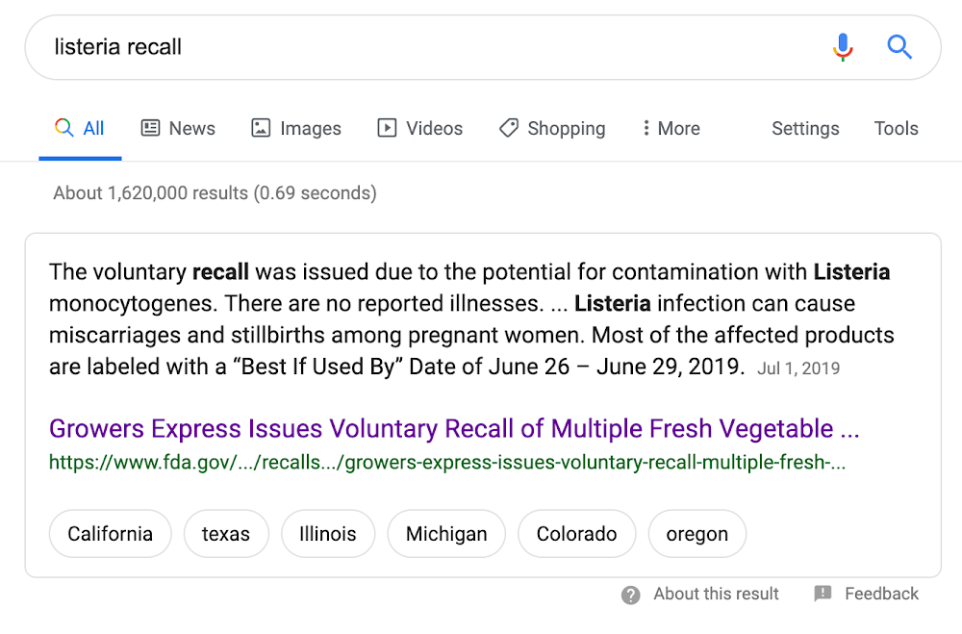Image resolution: width=962 pixels, height=634 pixels.
Task: Switch to the Images tab
Action: pyautogui.click(x=296, y=128)
